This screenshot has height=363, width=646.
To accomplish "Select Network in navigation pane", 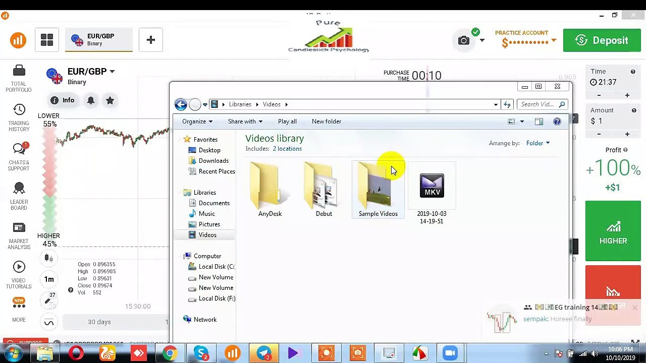I will point(205,320).
